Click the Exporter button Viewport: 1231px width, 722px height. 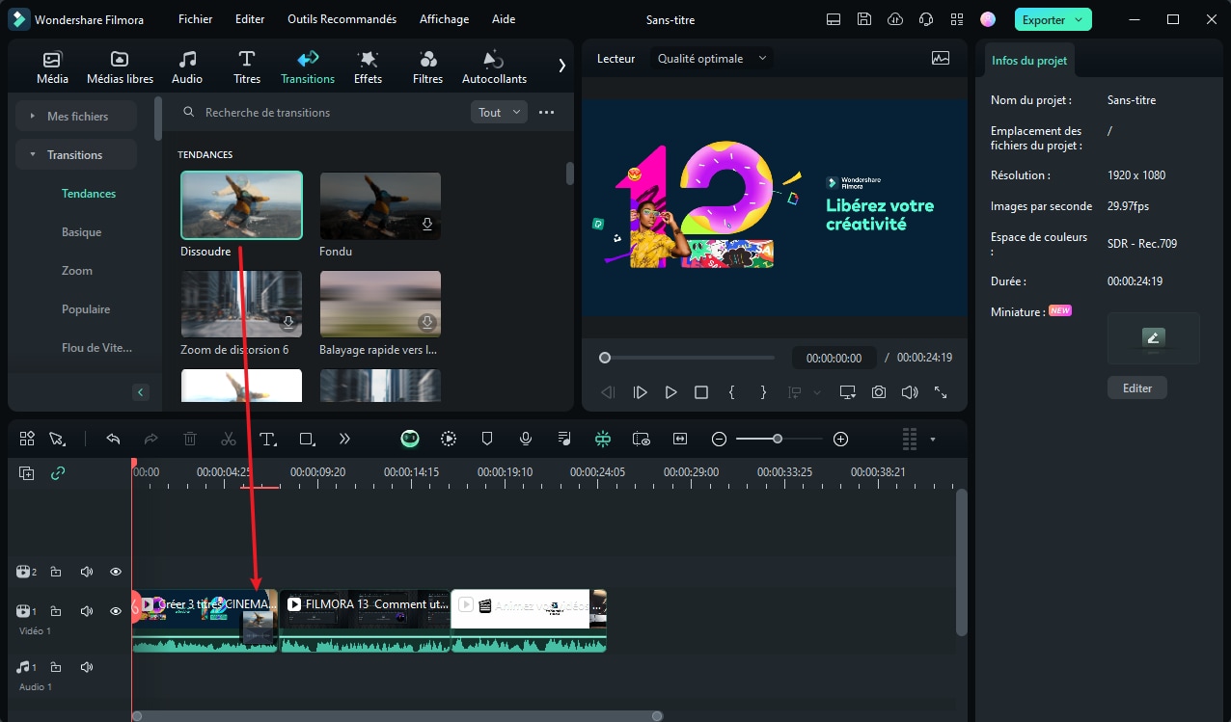click(x=1053, y=19)
